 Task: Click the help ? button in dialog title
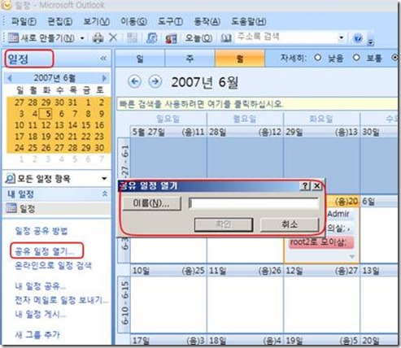point(305,186)
